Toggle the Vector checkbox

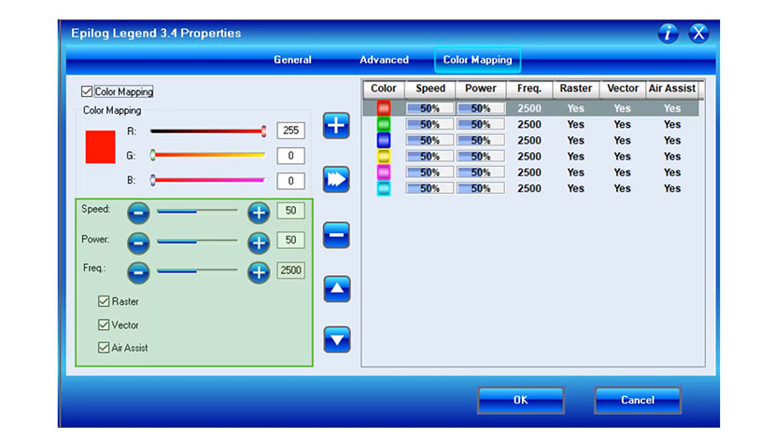coord(104,324)
